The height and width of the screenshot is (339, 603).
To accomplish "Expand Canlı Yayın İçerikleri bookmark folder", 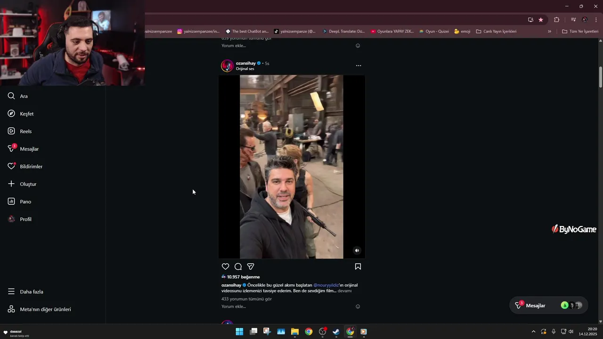I will (496, 32).
